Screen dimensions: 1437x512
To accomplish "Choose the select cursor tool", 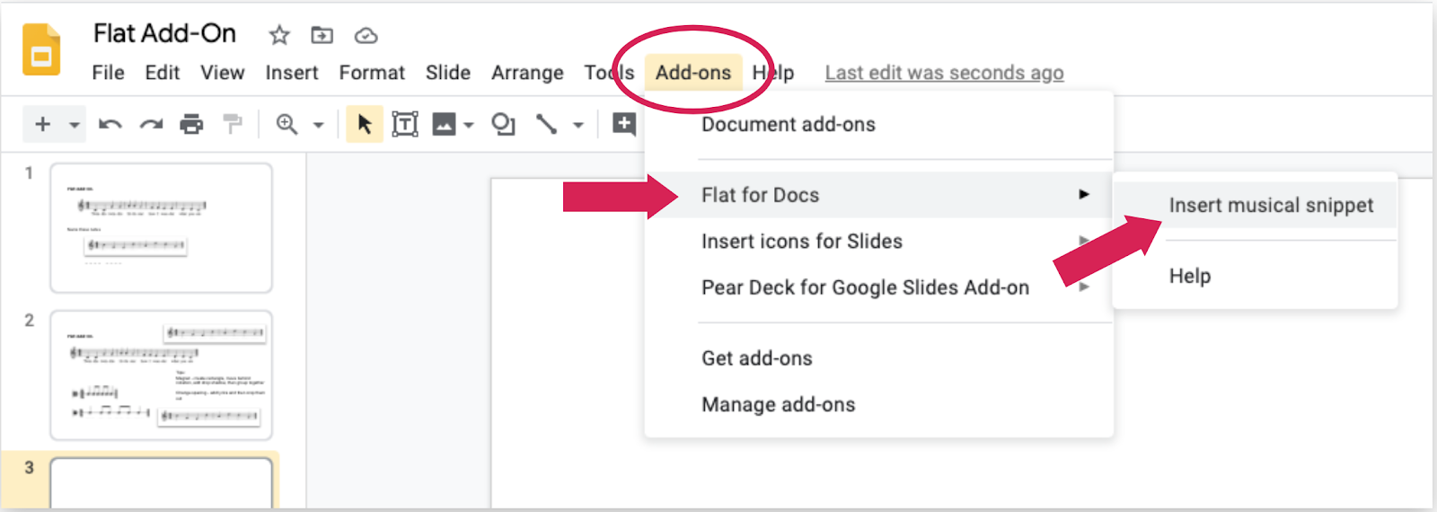I will pos(365,124).
